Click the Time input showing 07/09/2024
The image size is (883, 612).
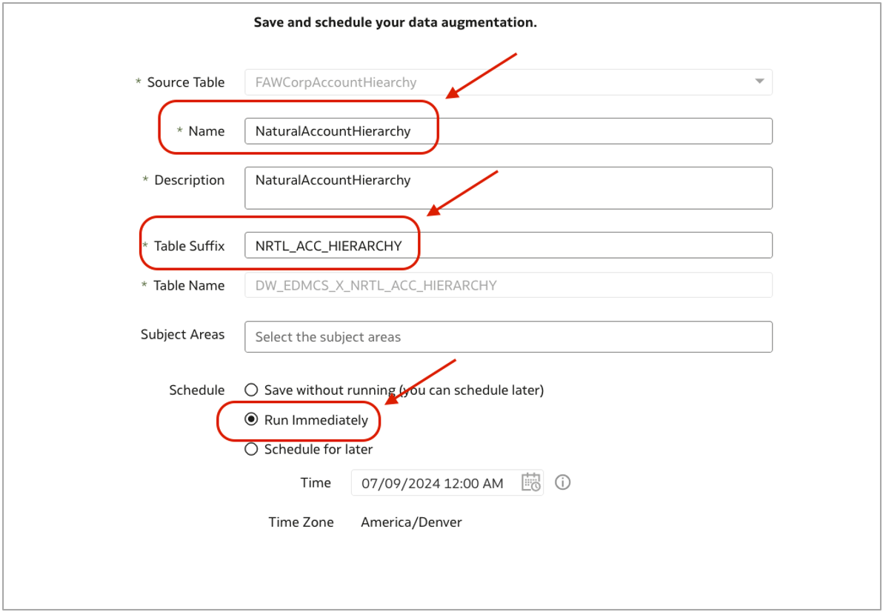[433, 483]
